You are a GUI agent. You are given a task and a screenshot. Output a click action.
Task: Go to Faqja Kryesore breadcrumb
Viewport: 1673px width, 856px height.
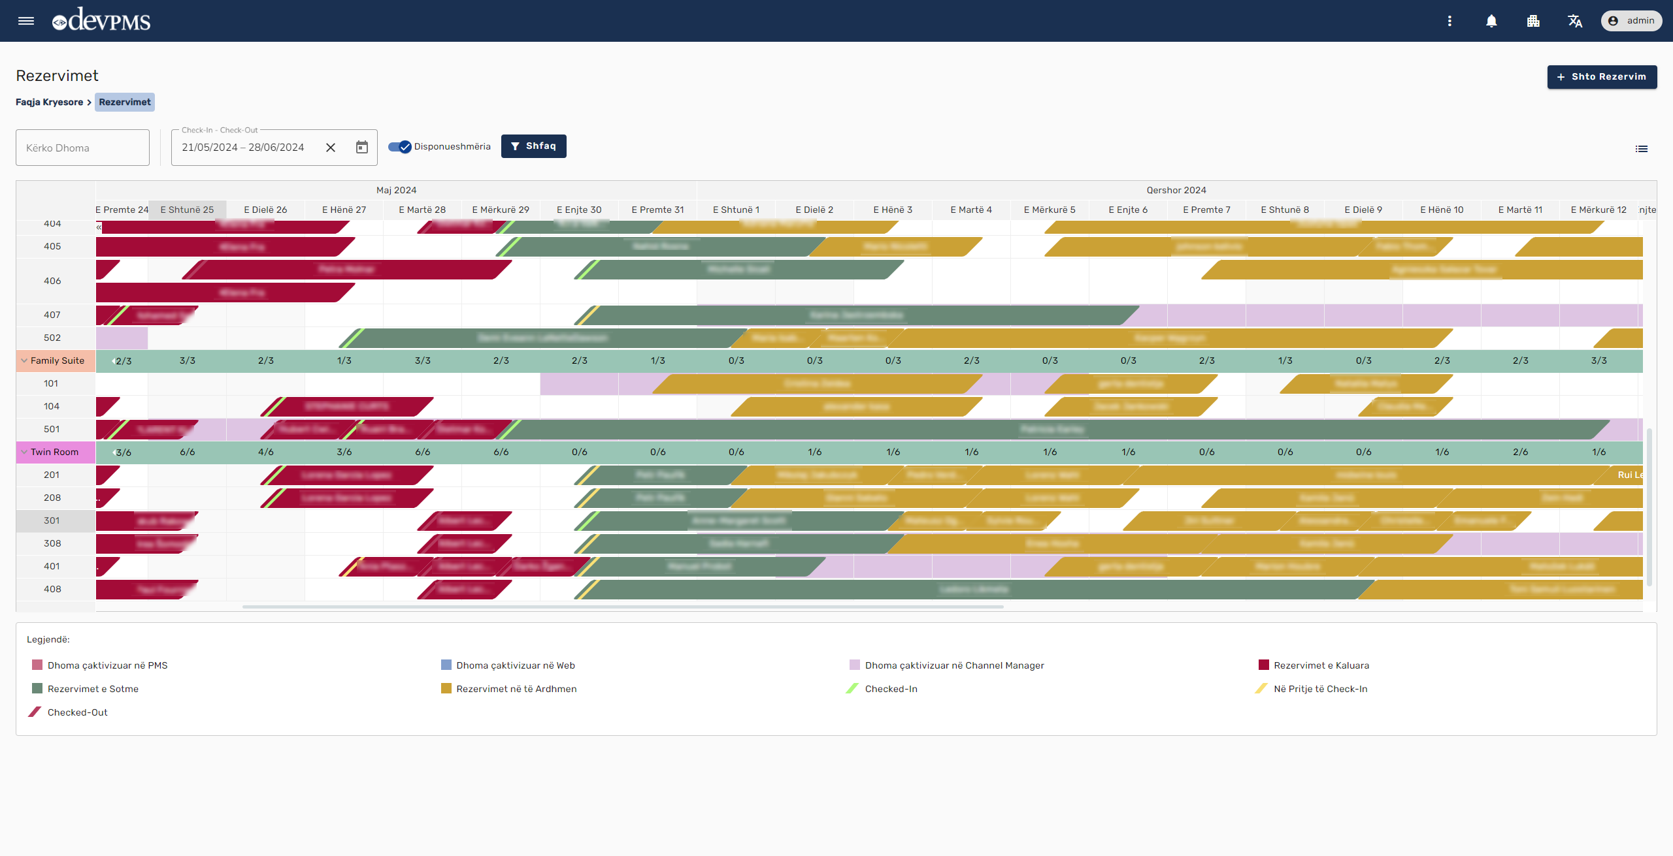tap(49, 102)
